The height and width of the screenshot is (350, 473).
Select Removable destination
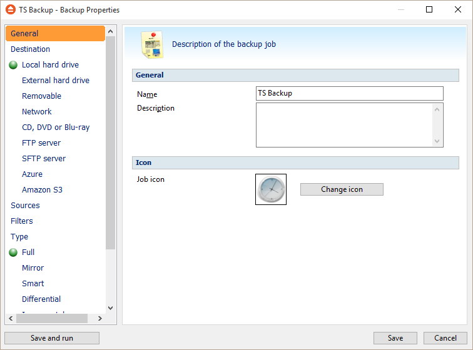42,96
